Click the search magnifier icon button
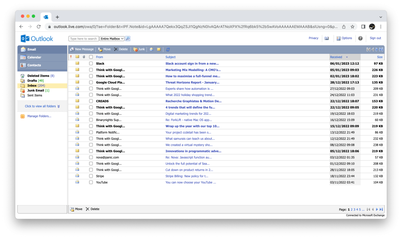This screenshot has height=239, width=402. (x=128, y=39)
